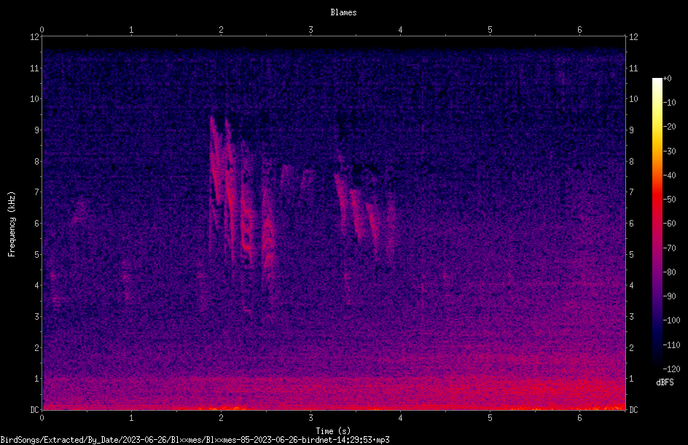Click the 'DC' label on the left frequency axis
The width and height of the screenshot is (688, 445).
(x=34, y=410)
